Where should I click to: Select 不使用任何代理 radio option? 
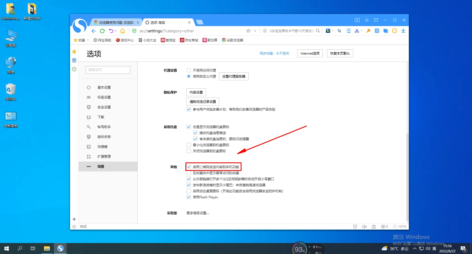[189, 70]
